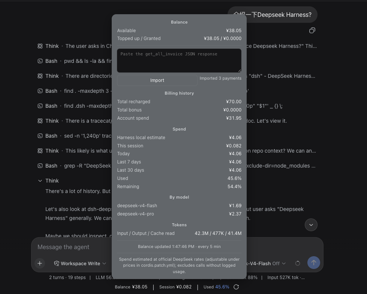The width and height of the screenshot is (367, 294).
Task: Click the textarea resize handle corner
Action: click(x=240, y=71)
